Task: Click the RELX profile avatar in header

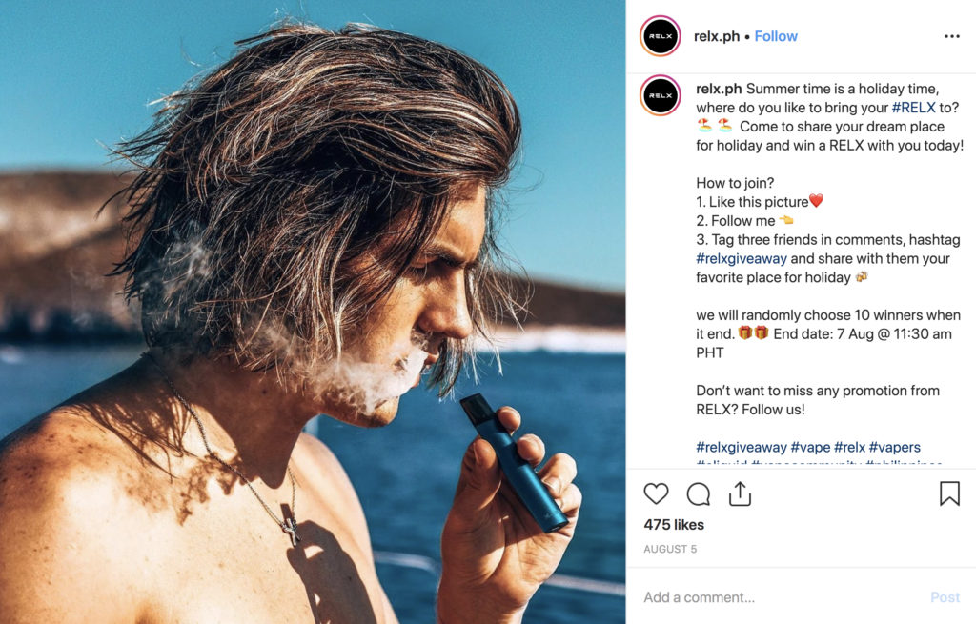Action: tap(661, 36)
